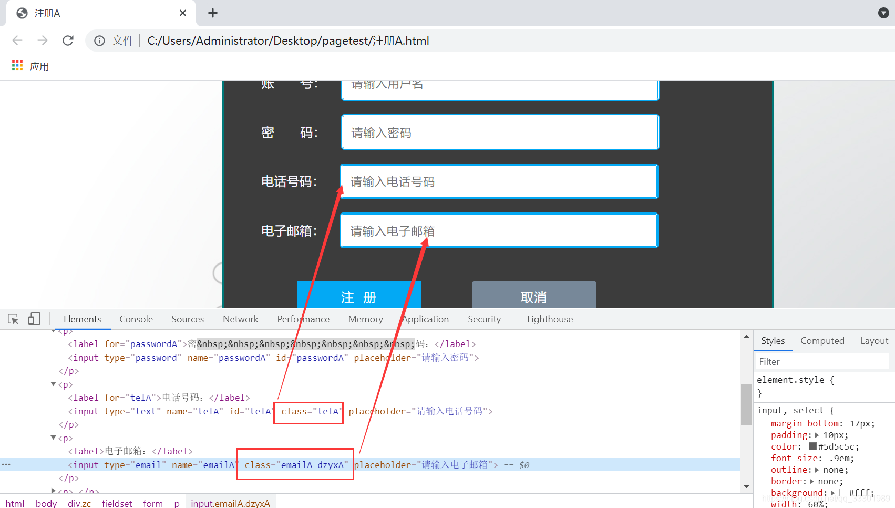Select div.zc in the breadcrumb bar
Viewport: 895px width, 508px height.
79,503
